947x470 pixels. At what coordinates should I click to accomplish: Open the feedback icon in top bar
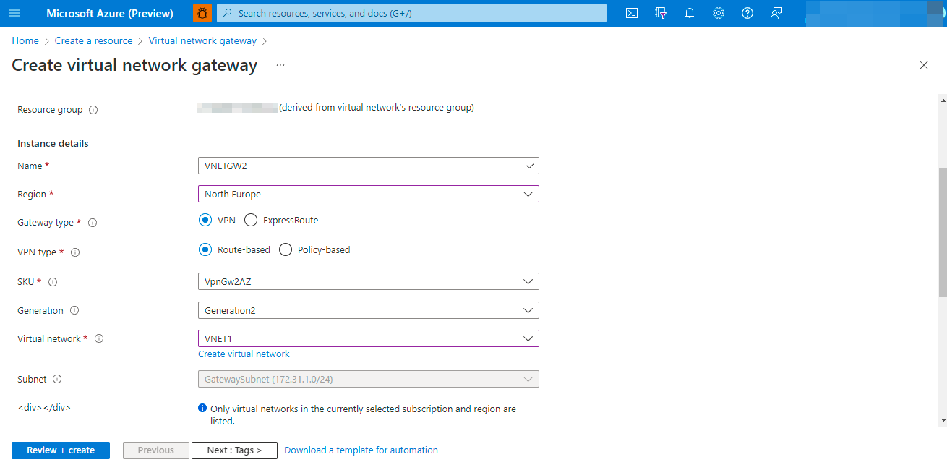coord(776,13)
